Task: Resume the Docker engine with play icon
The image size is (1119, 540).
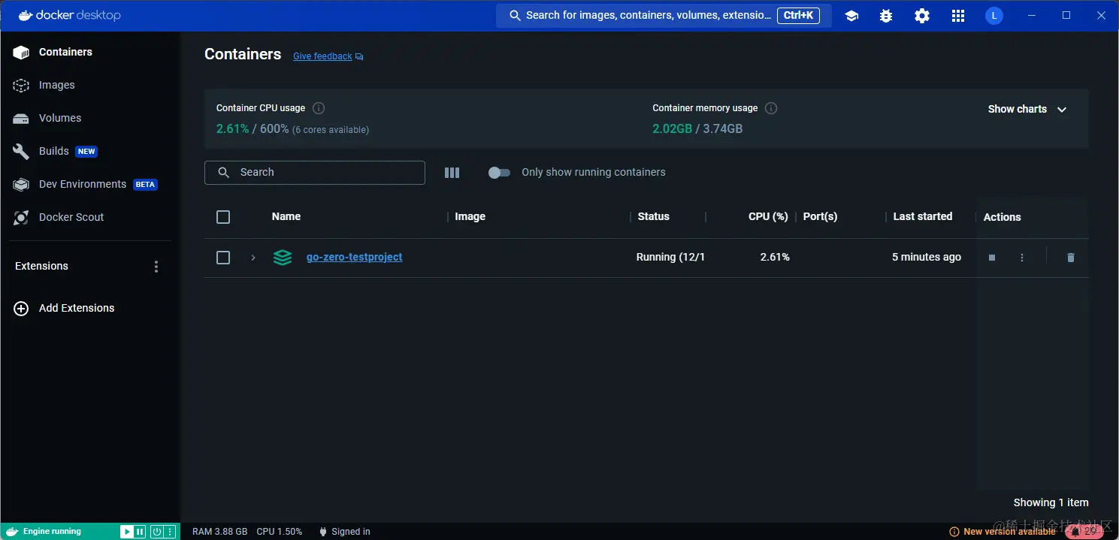Action: click(127, 532)
